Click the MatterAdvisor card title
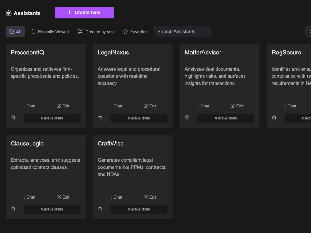311x233 pixels. 203,53
